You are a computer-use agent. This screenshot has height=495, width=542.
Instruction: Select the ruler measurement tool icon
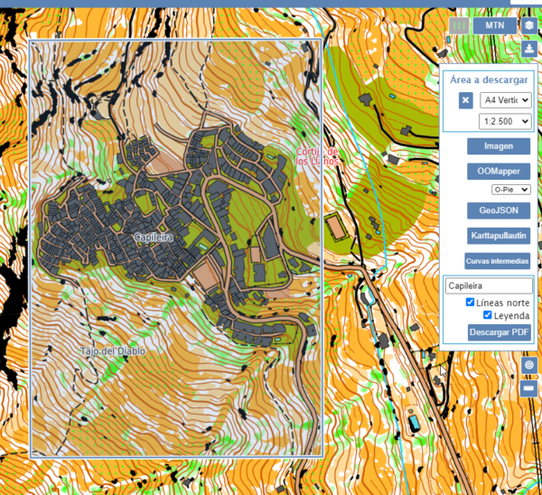(528, 388)
